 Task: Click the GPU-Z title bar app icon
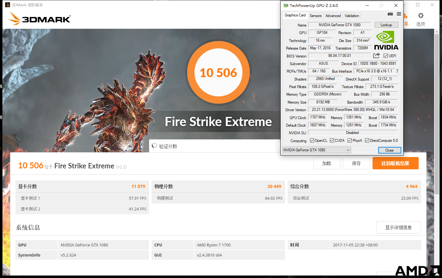pyautogui.click(x=286, y=5)
